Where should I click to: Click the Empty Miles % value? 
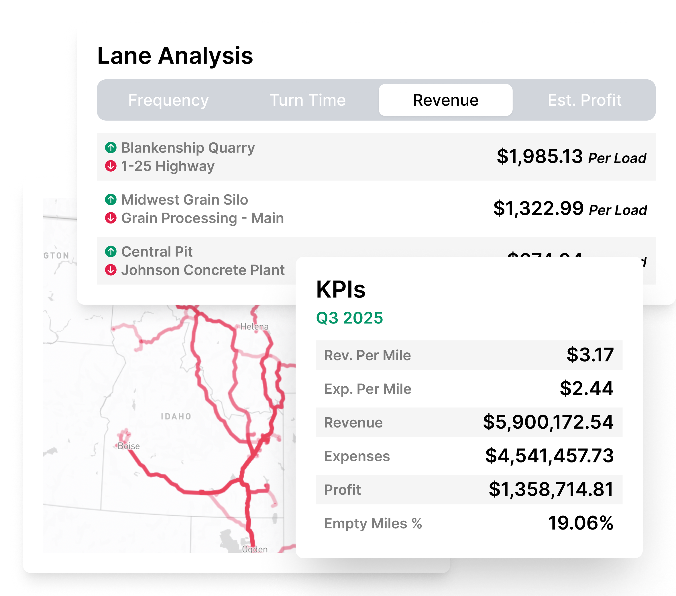[580, 523]
